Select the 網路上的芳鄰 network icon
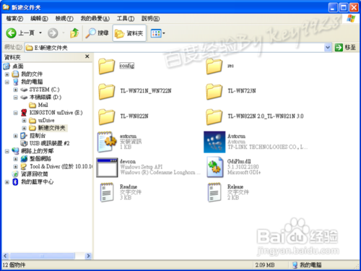 click(x=15, y=151)
